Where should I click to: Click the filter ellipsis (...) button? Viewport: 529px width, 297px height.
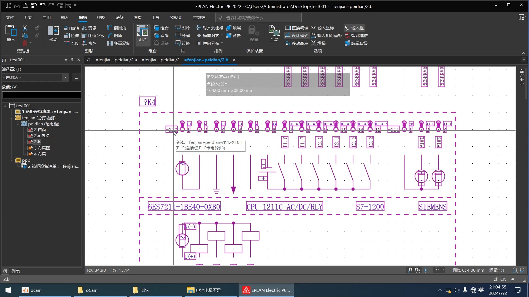[76, 78]
